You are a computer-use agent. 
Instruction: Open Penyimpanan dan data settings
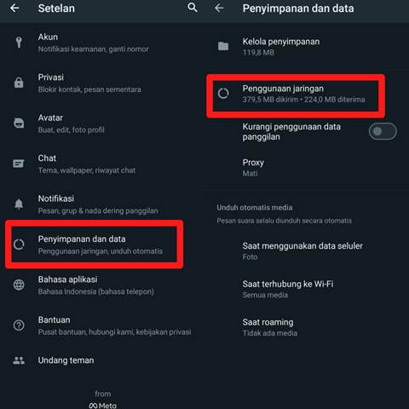coord(95,245)
